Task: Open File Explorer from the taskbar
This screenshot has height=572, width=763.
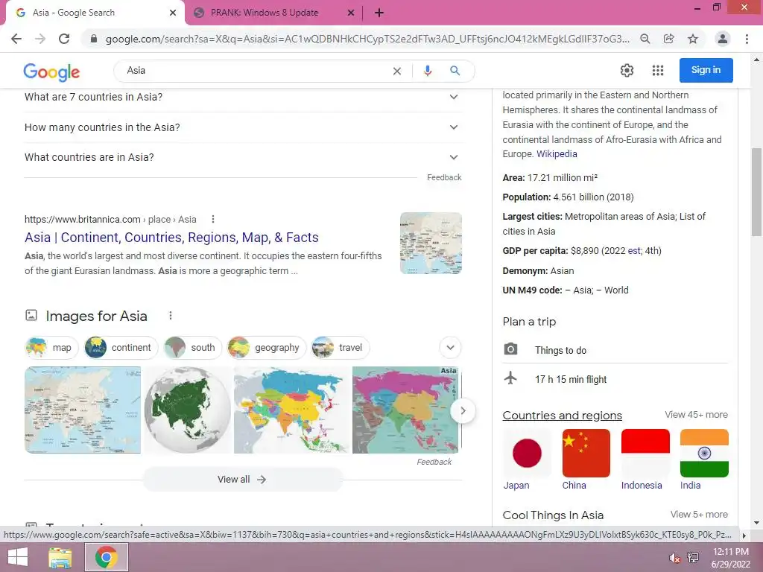Action: pos(60,557)
